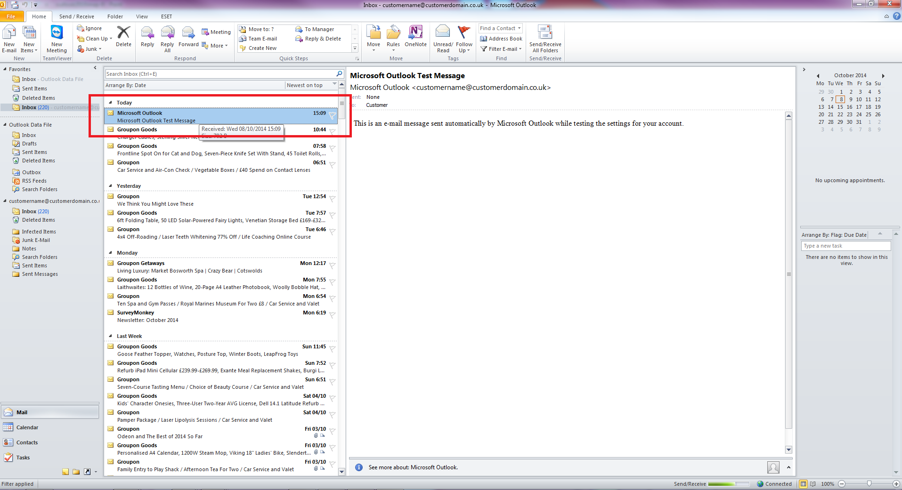Click Send/Receive All Folders

(x=545, y=39)
